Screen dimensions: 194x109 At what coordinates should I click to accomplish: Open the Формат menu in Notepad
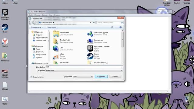(45, 15)
